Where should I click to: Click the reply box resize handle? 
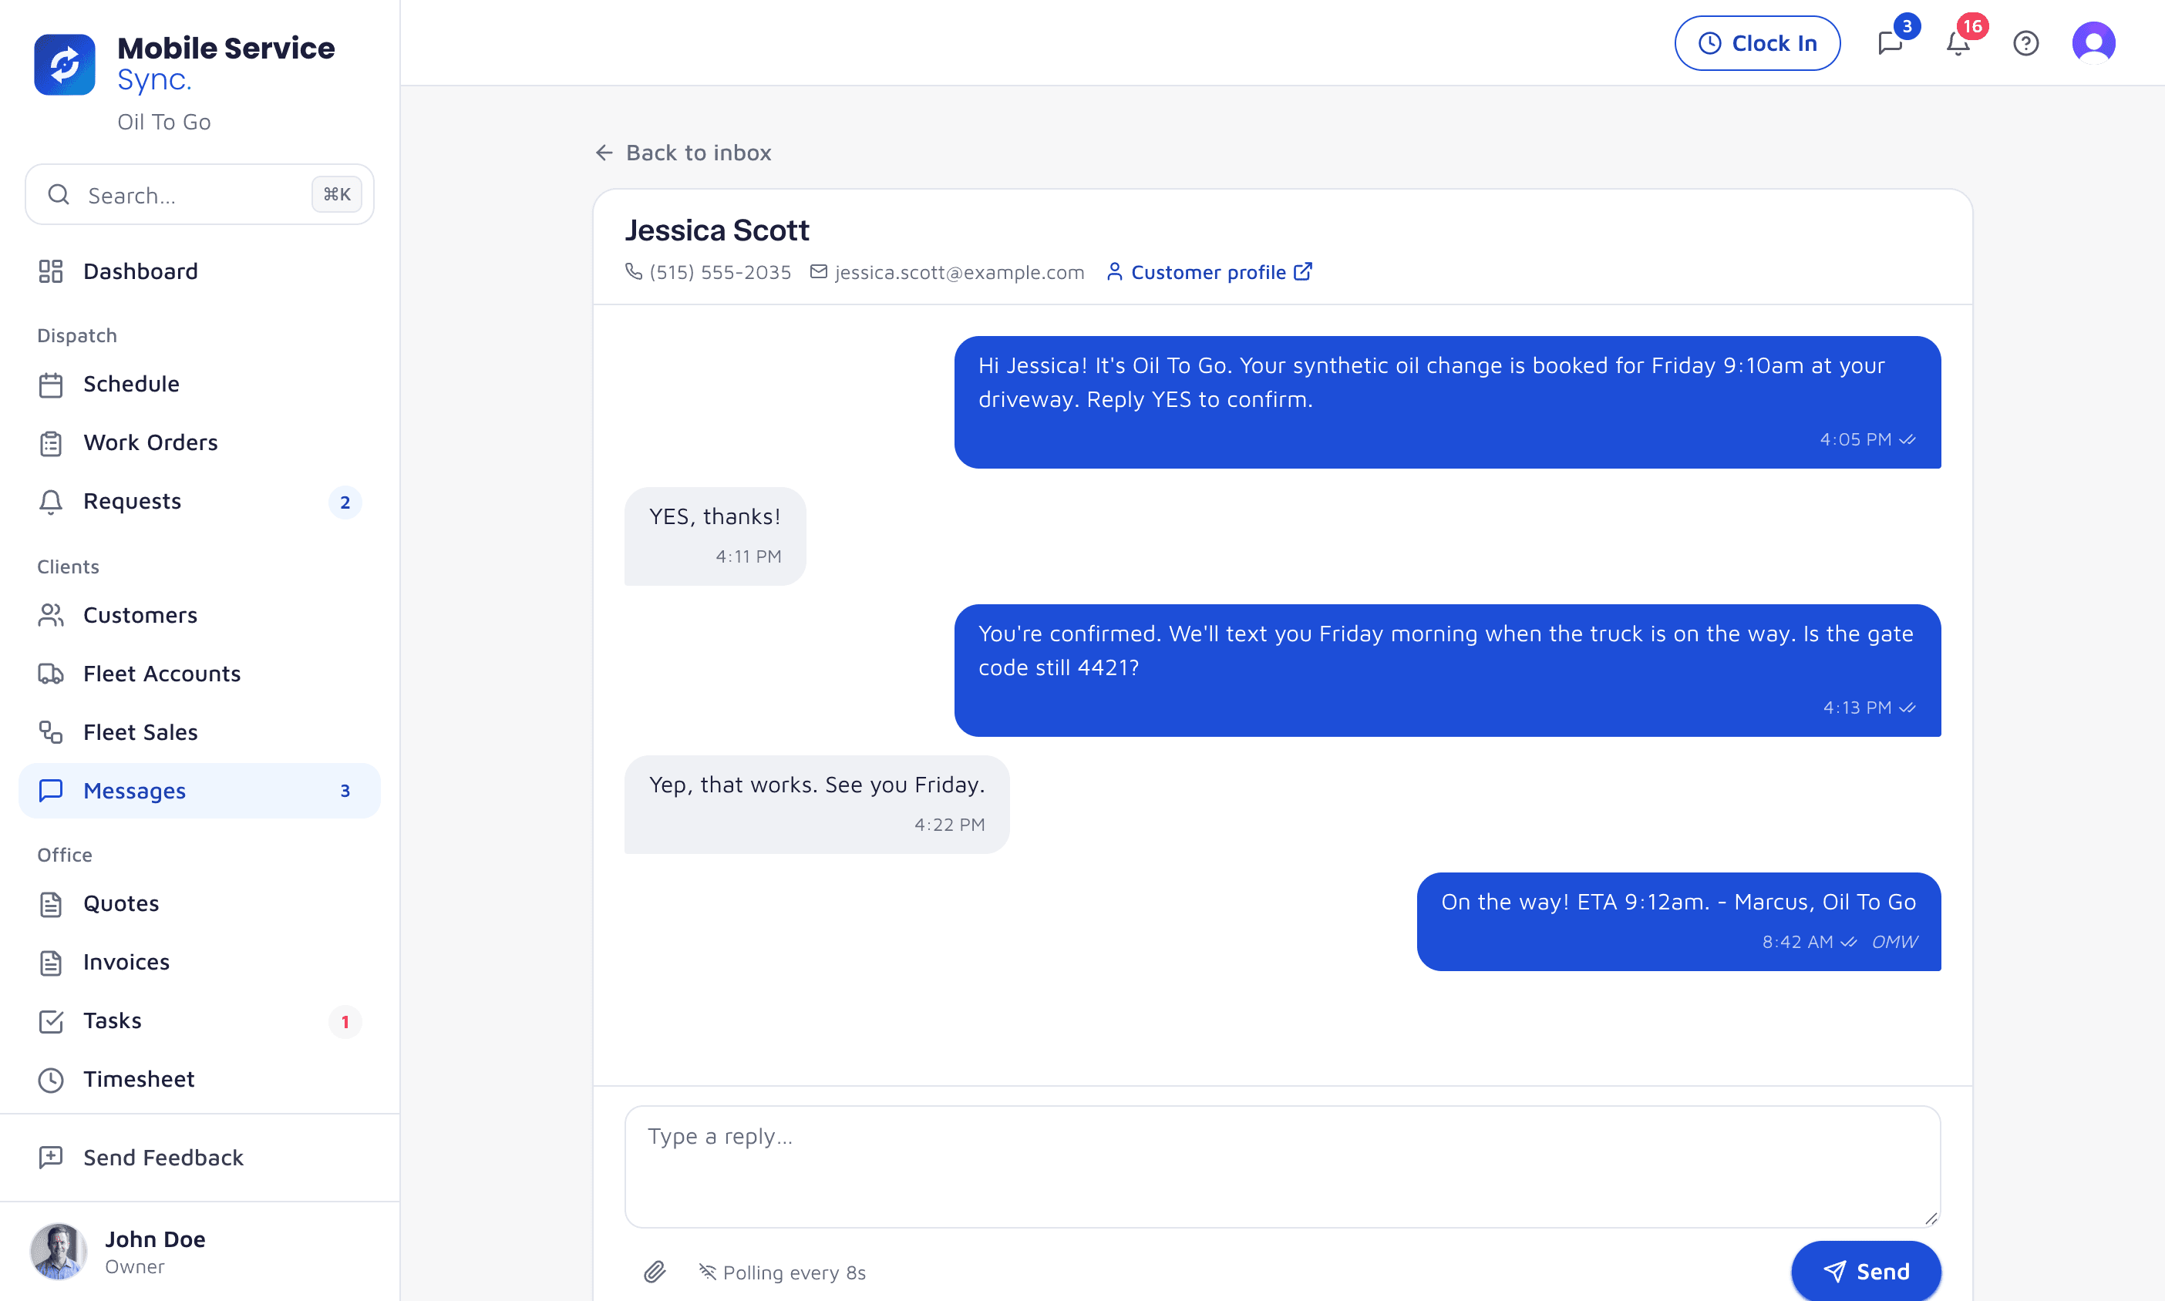click(1931, 1218)
